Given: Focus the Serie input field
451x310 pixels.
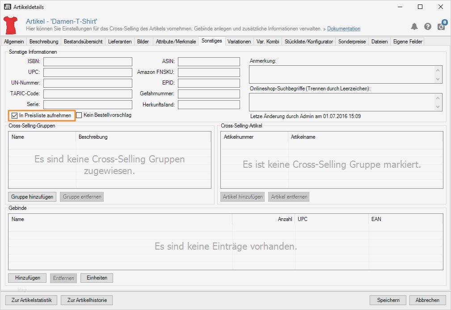Looking at the screenshot, I should point(88,105).
